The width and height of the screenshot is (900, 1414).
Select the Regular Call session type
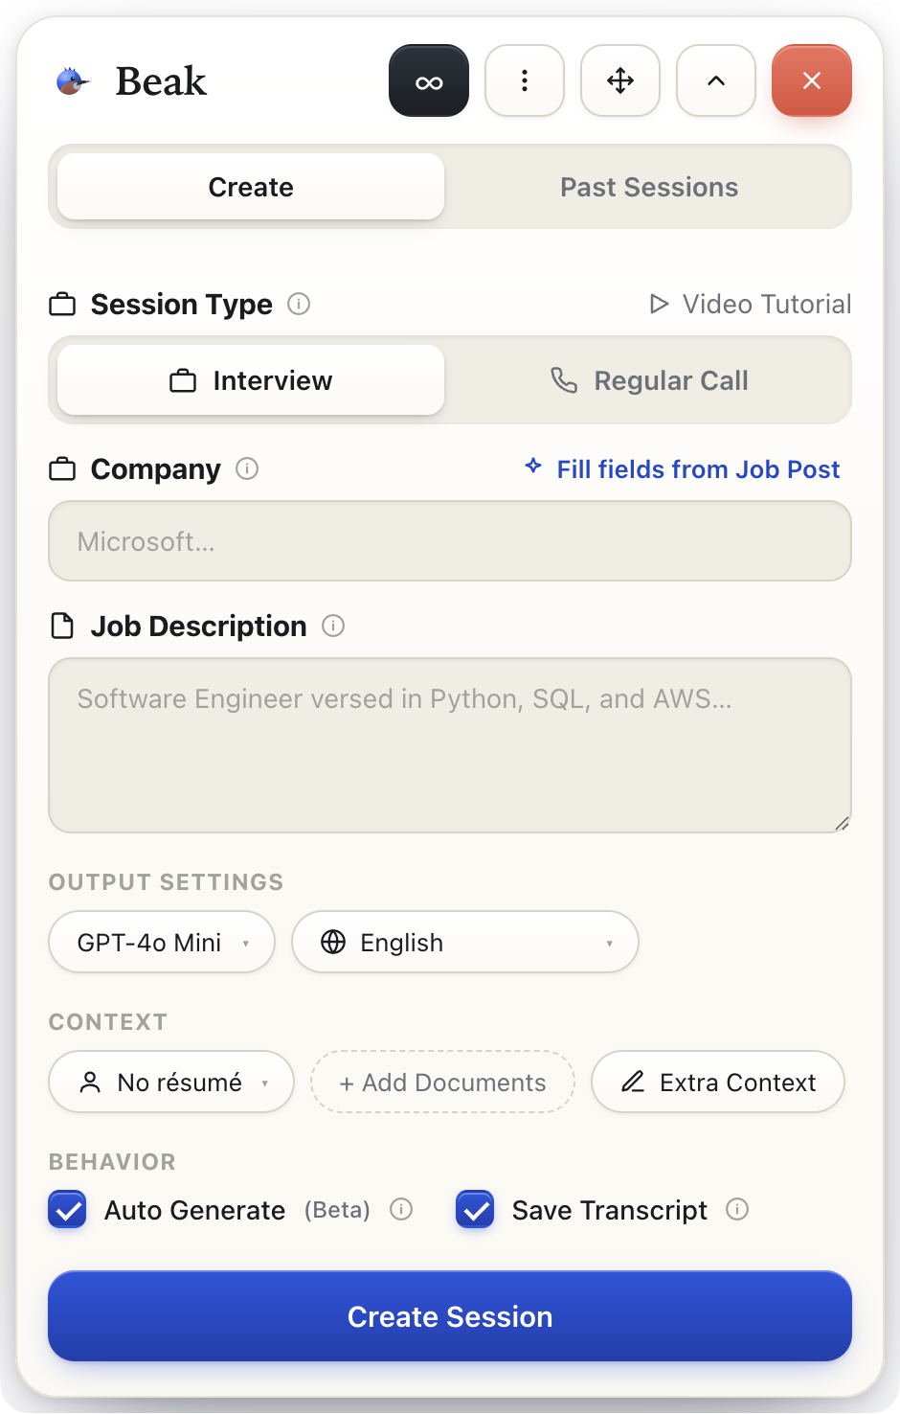coord(649,380)
